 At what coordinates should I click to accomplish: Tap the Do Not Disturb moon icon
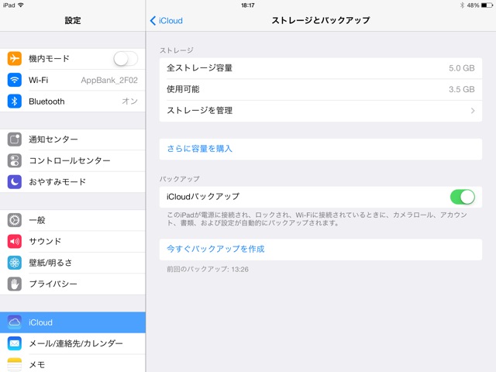coord(15,182)
